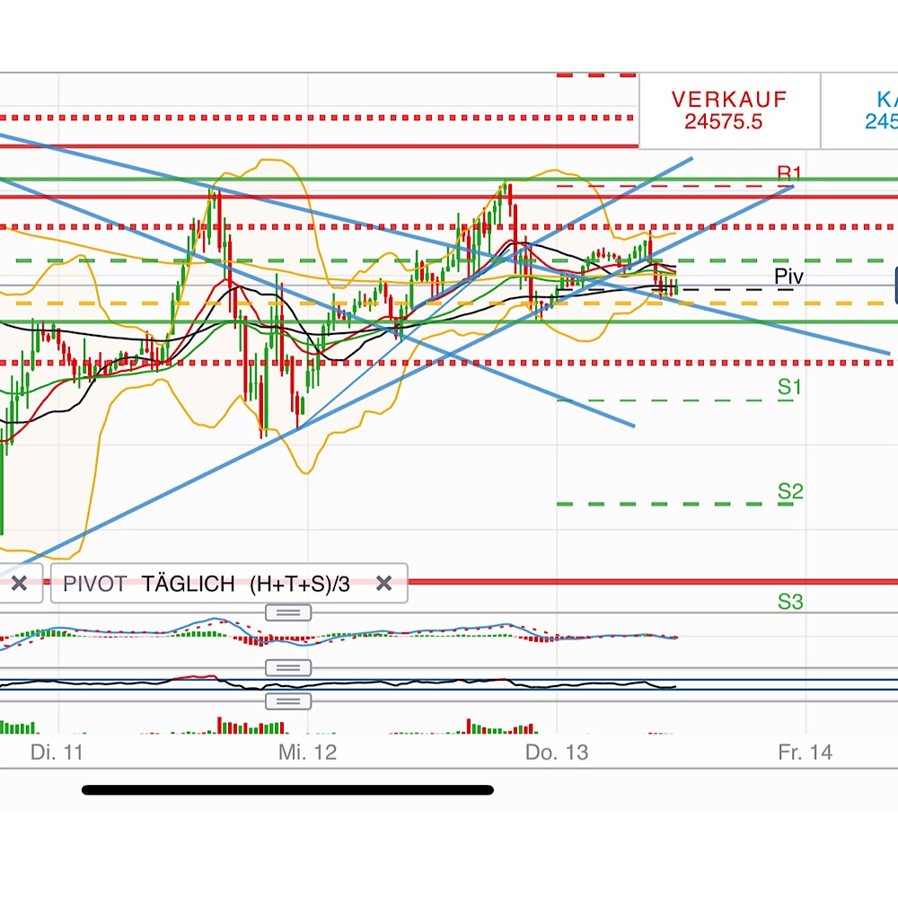Tap the red VERKAUF sell button
Image resolution: width=898 pixels, height=898 pixels.
click(729, 110)
